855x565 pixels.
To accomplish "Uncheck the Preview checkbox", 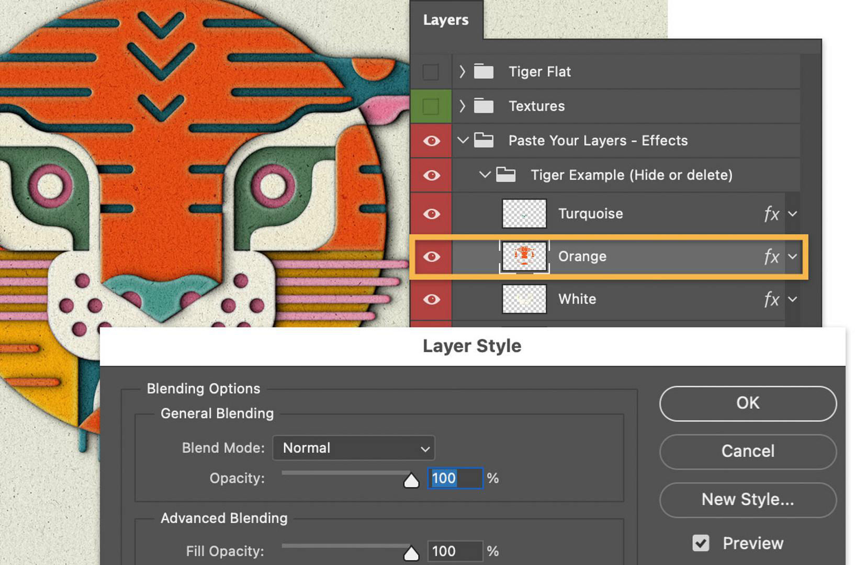I will click(700, 543).
